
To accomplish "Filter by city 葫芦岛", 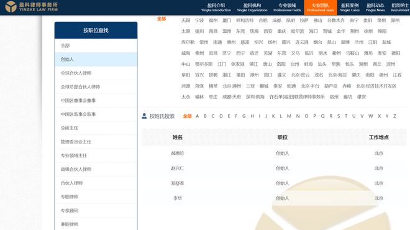I will [x=330, y=86].
